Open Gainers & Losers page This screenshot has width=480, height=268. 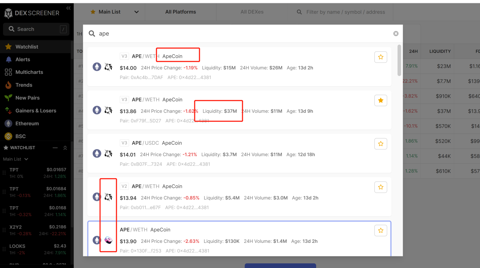click(35, 111)
